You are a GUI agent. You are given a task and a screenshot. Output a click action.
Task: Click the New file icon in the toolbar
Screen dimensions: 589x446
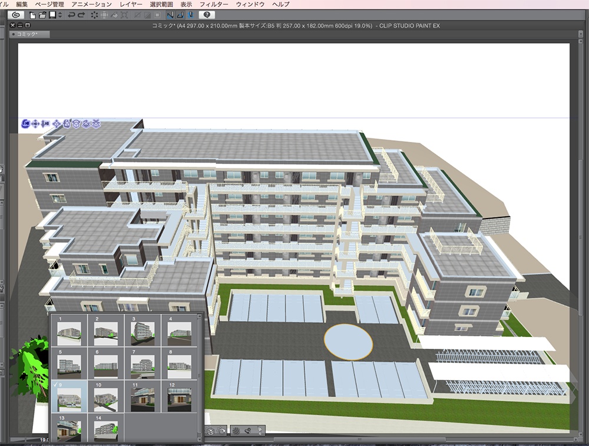click(33, 14)
